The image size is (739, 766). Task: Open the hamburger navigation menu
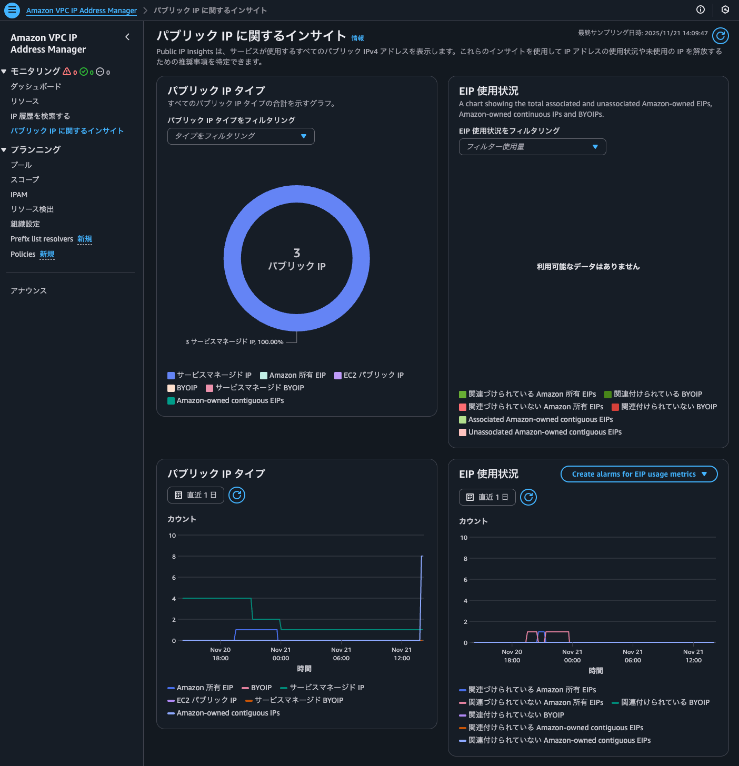coord(12,11)
